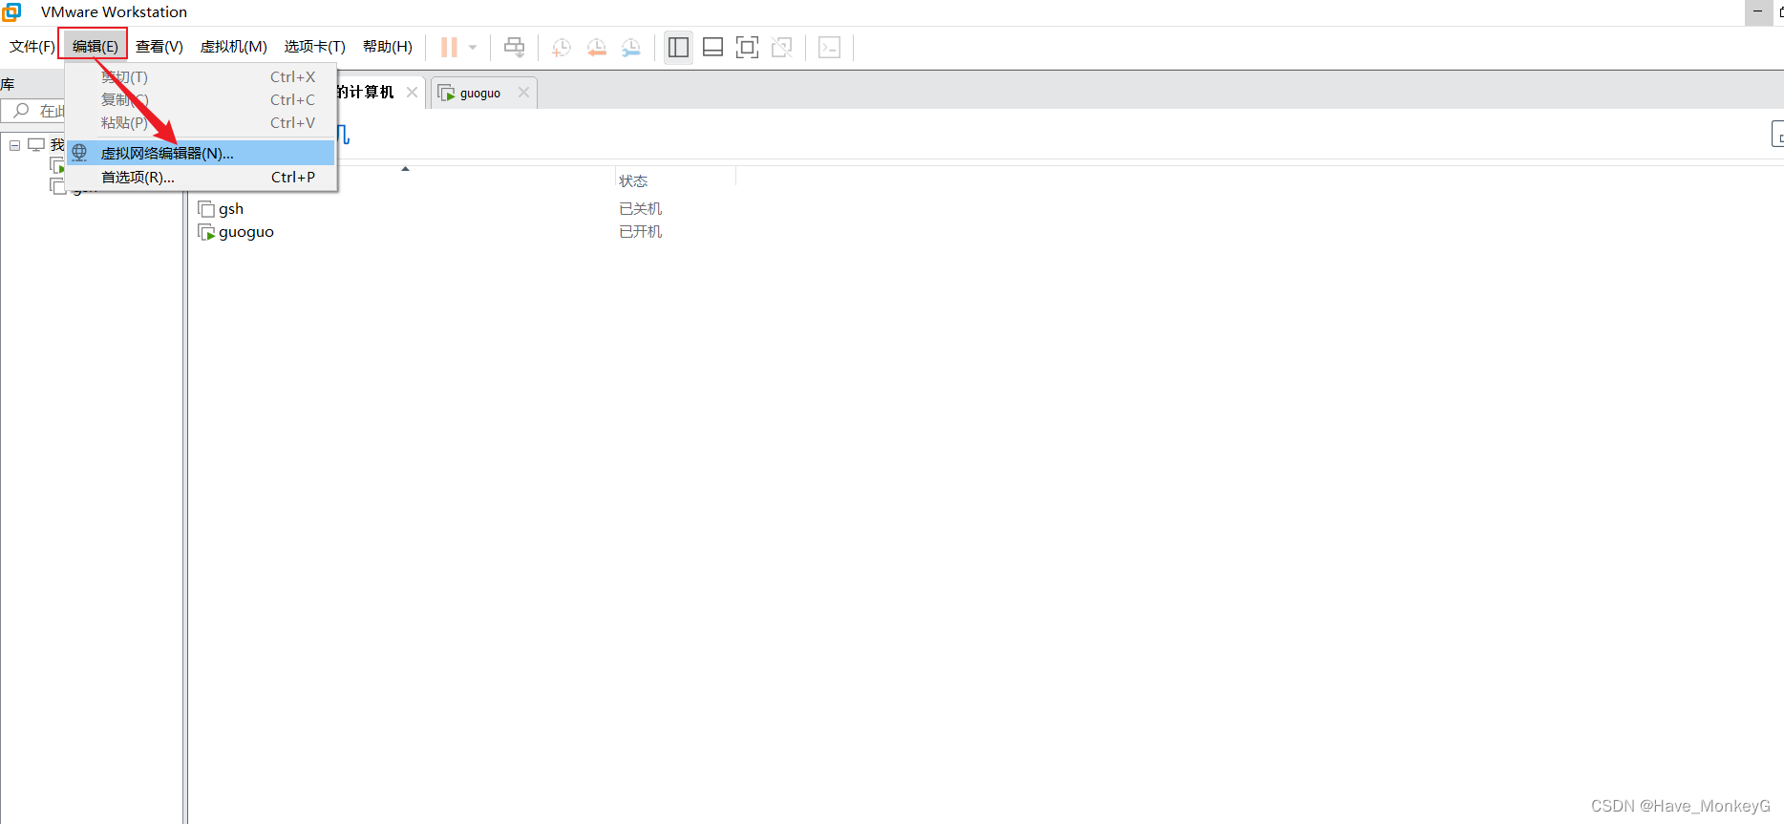Select 首选项(R)... menu entry
1784x824 pixels.
(x=202, y=177)
